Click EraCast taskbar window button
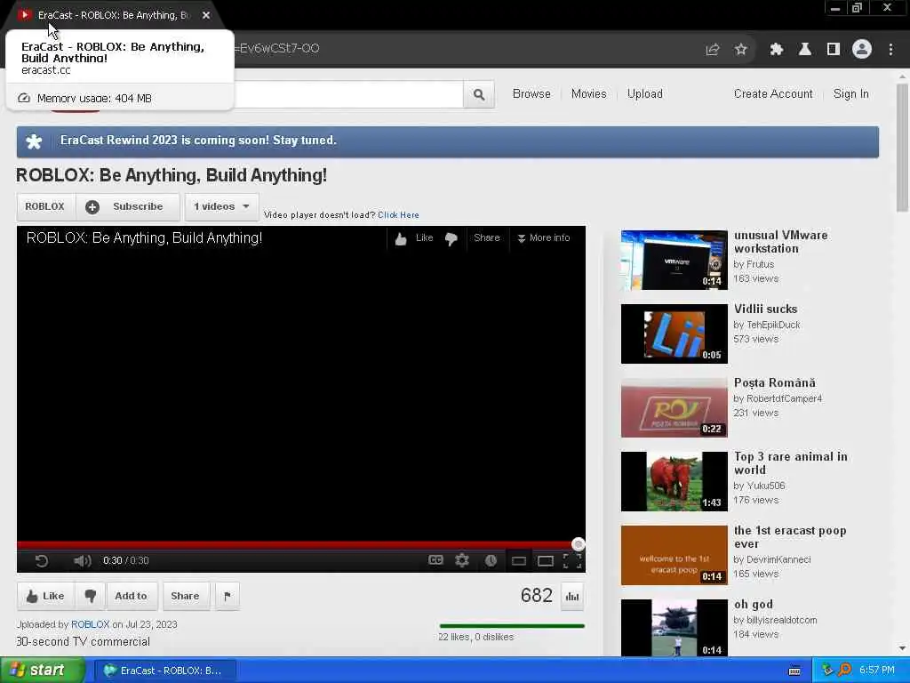Screen dimensions: 910x683 click(164, 671)
